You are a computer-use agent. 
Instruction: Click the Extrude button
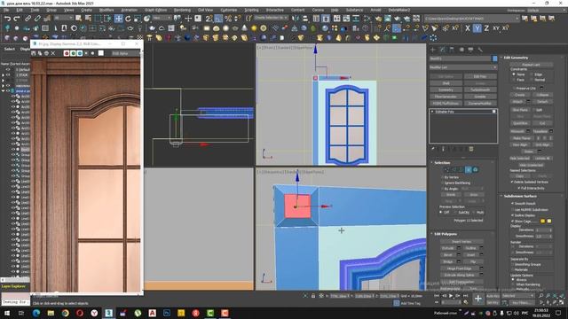[x=447, y=248]
